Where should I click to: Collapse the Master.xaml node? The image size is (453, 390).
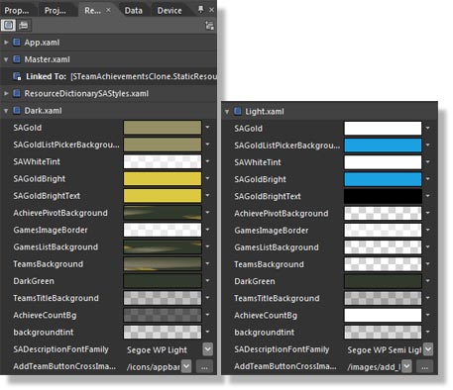tap(6, 59)
